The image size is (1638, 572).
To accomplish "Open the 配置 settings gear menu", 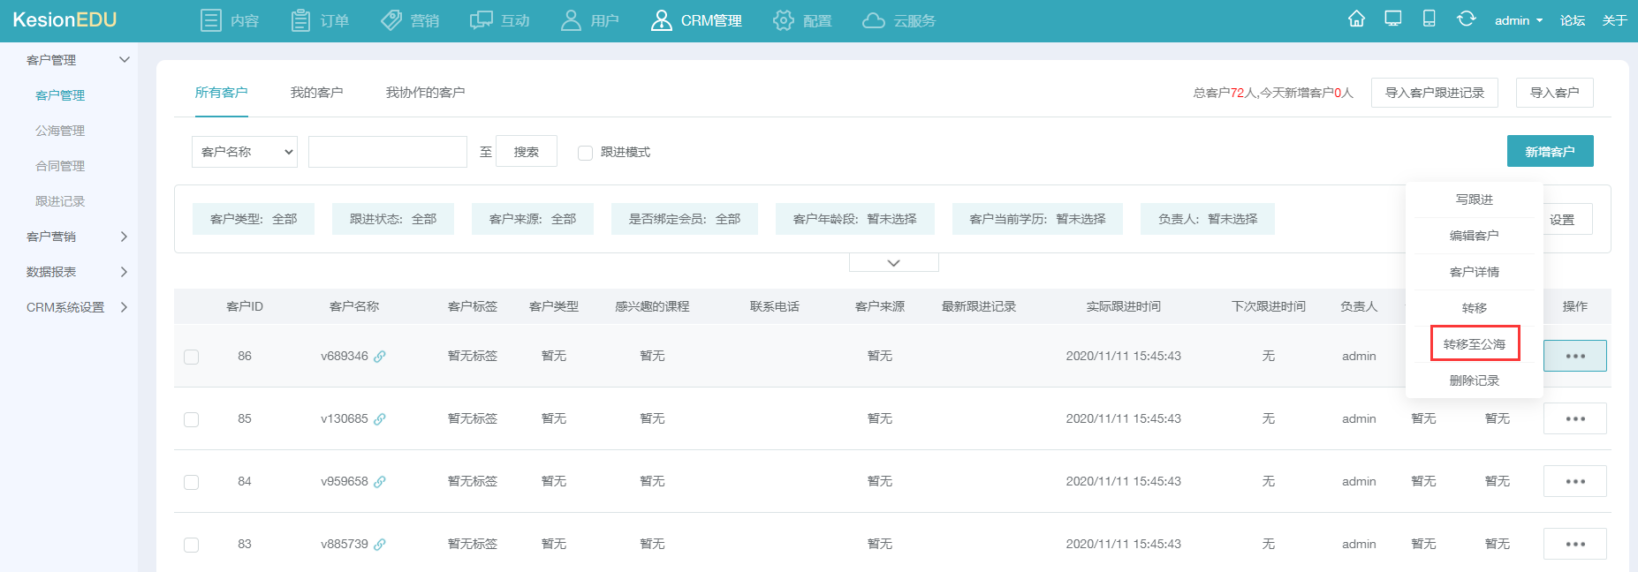I will pos(802,20).
